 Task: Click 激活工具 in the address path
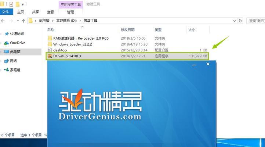click(x=90, y=21)
